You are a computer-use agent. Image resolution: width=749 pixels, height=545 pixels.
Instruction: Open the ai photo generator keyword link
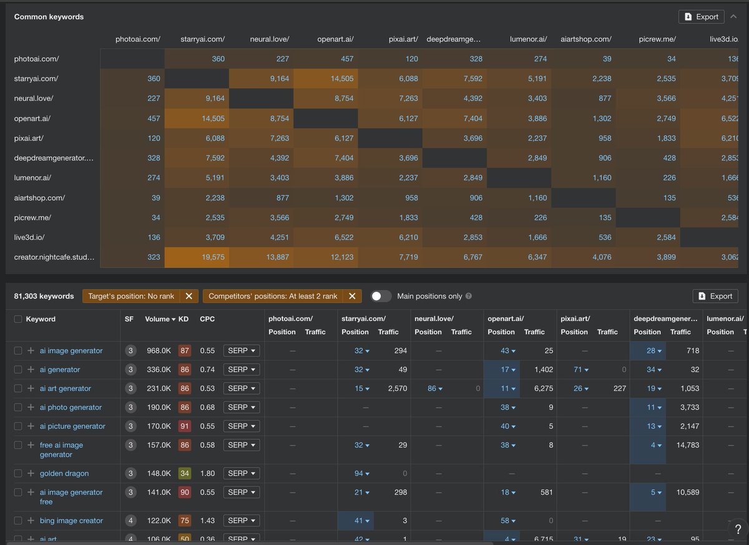coord(71,407)
